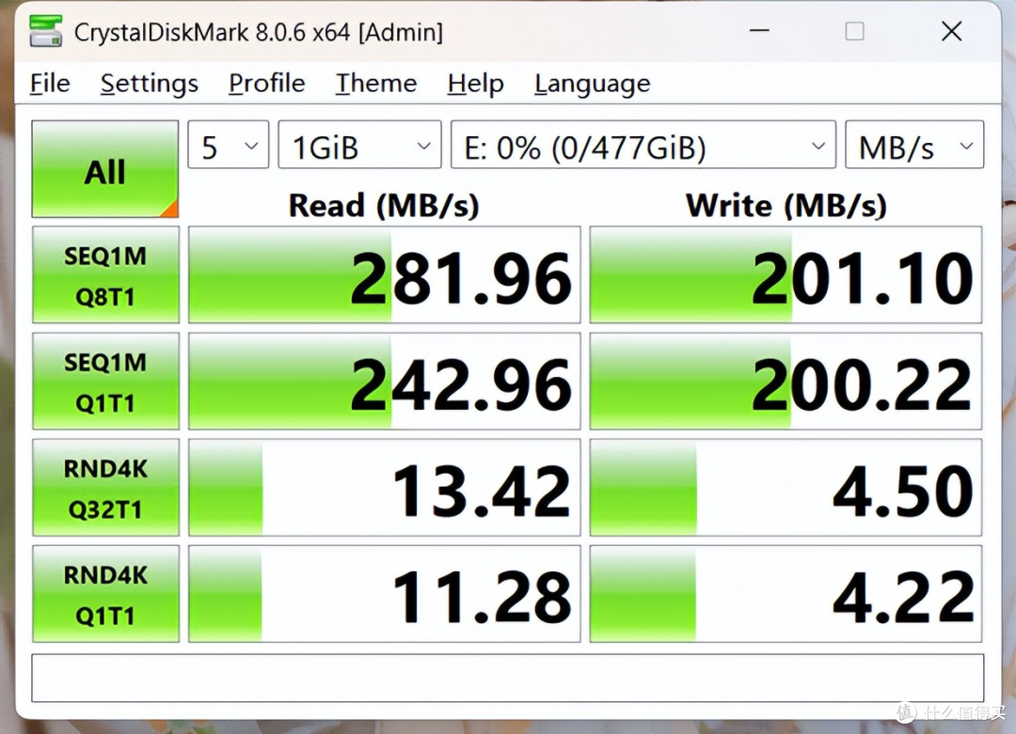Click the Read (MB/s) column header

[384, 205]
